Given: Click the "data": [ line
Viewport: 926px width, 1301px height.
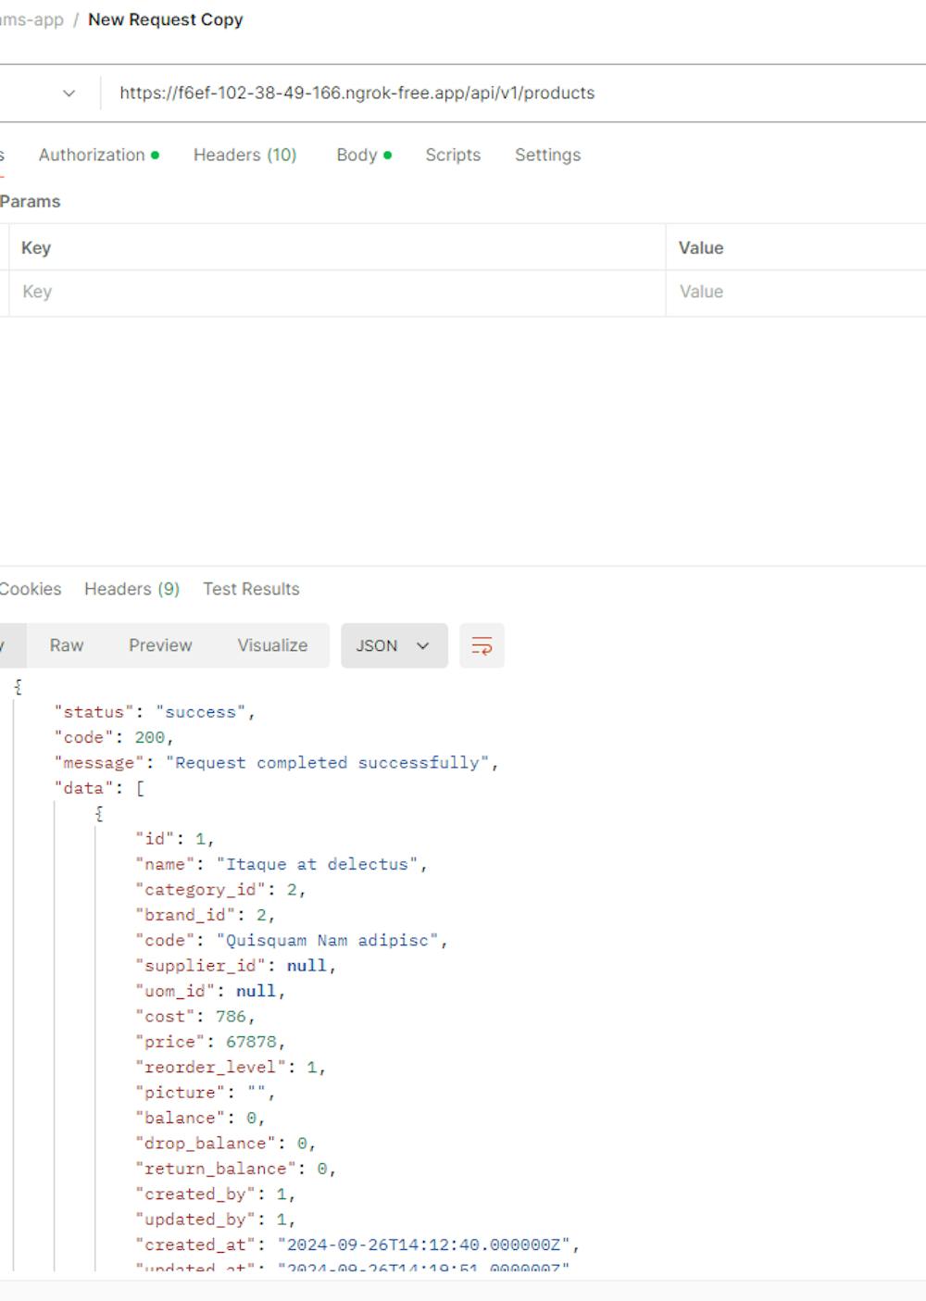Looking at the screenshot, I should 99,788.
